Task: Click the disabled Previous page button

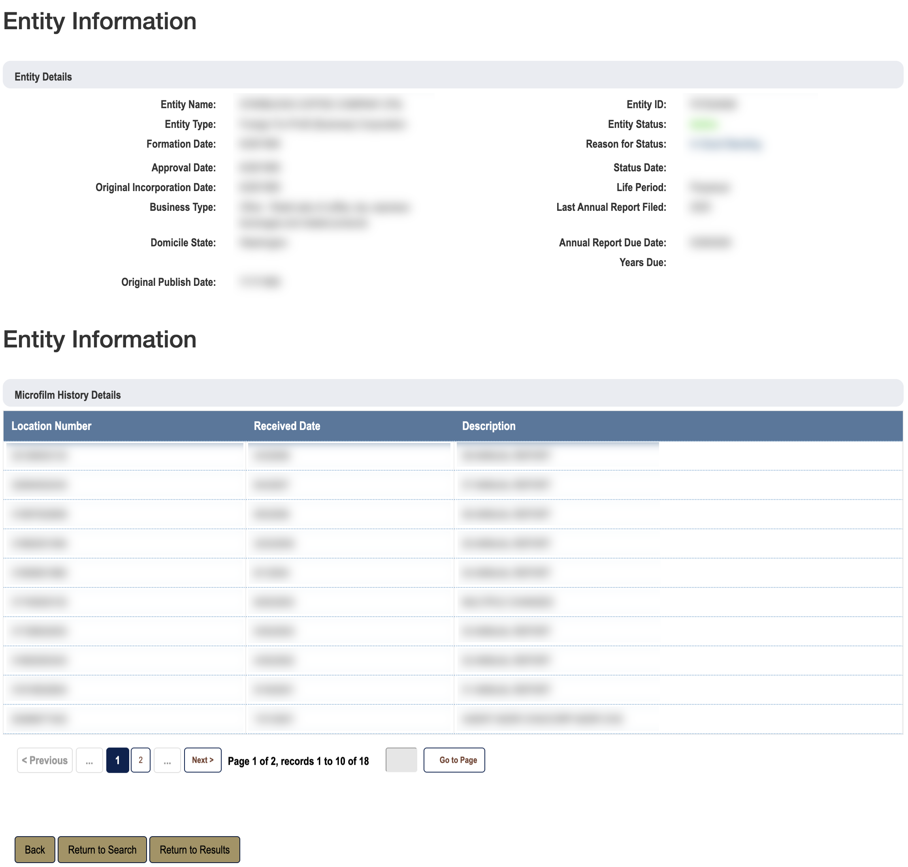Action: (45, 760)
